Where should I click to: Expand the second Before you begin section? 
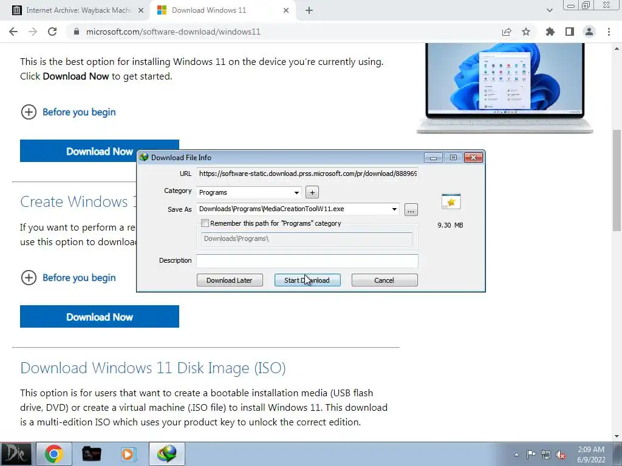click(x=68, y=278)
